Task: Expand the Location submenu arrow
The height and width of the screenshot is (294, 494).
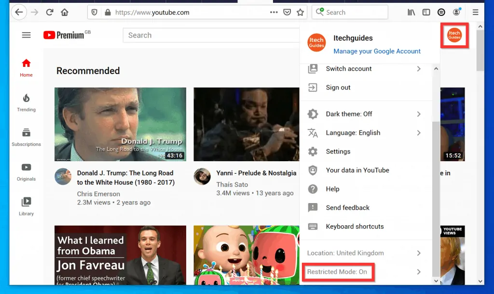Action: pyautogui.click(x=419, y=253)
